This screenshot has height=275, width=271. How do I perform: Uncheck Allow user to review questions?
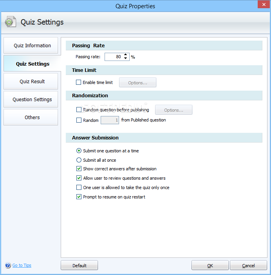tap(79, 178)
